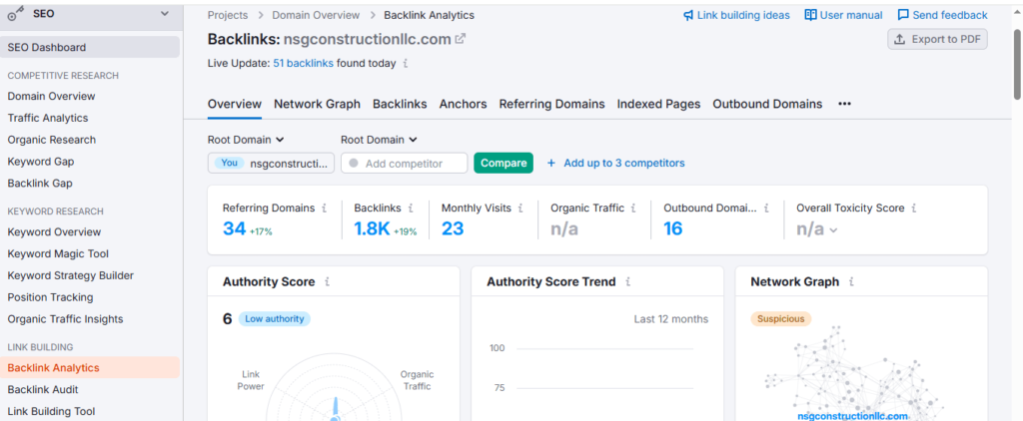Open Link Building Tool
The width and height of the screenshot is (1023, 421).
[52, 411]
